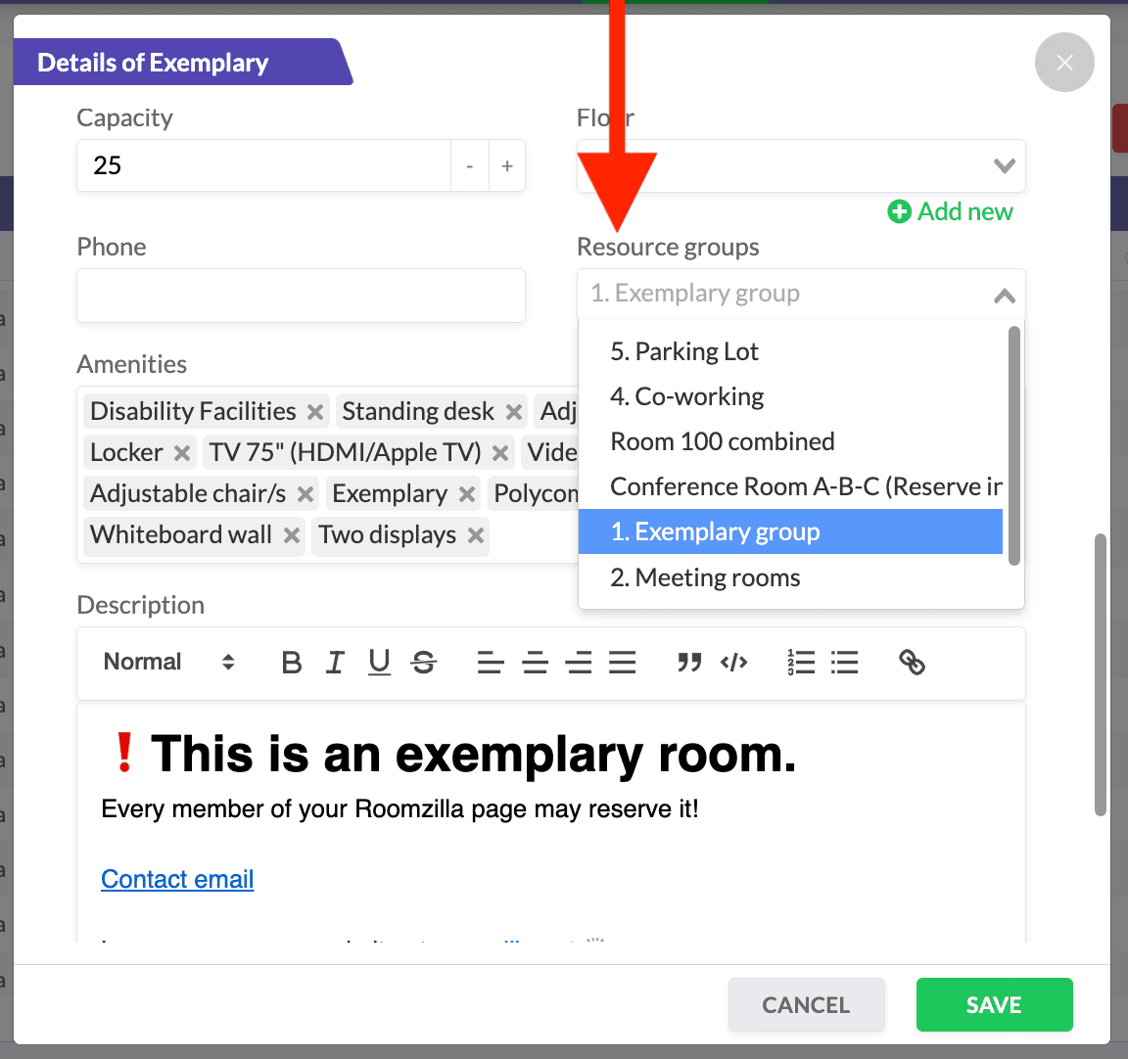This screenshot has width=1128, height=1059.
Task: Insert a code block in description
Action: tap(733, 663)
